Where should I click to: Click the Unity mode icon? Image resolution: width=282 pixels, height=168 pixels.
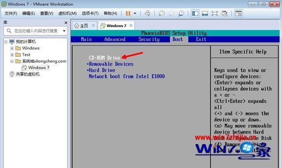click(x=224, y=13)
